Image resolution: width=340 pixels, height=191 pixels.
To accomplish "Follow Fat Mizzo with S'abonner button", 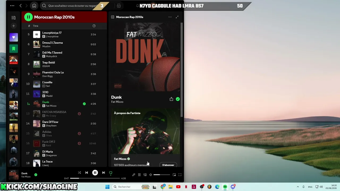I will tap(168, 165).
